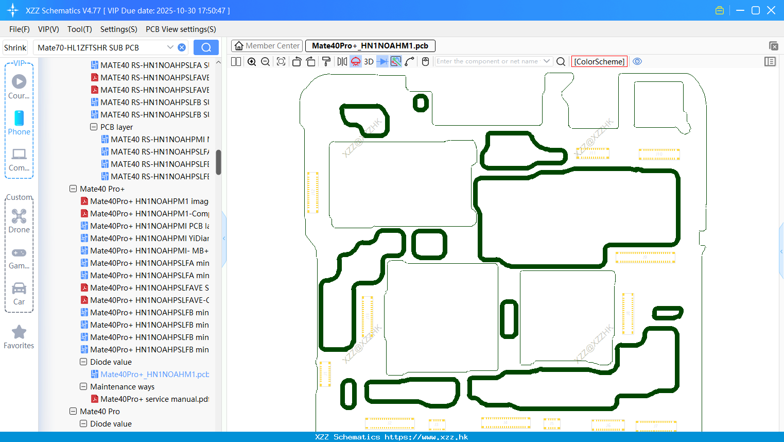Viewport: 784px width, 442px height.
Task: Open the File(F) menu
Action: pyautogui.click(x=20, y=29)
